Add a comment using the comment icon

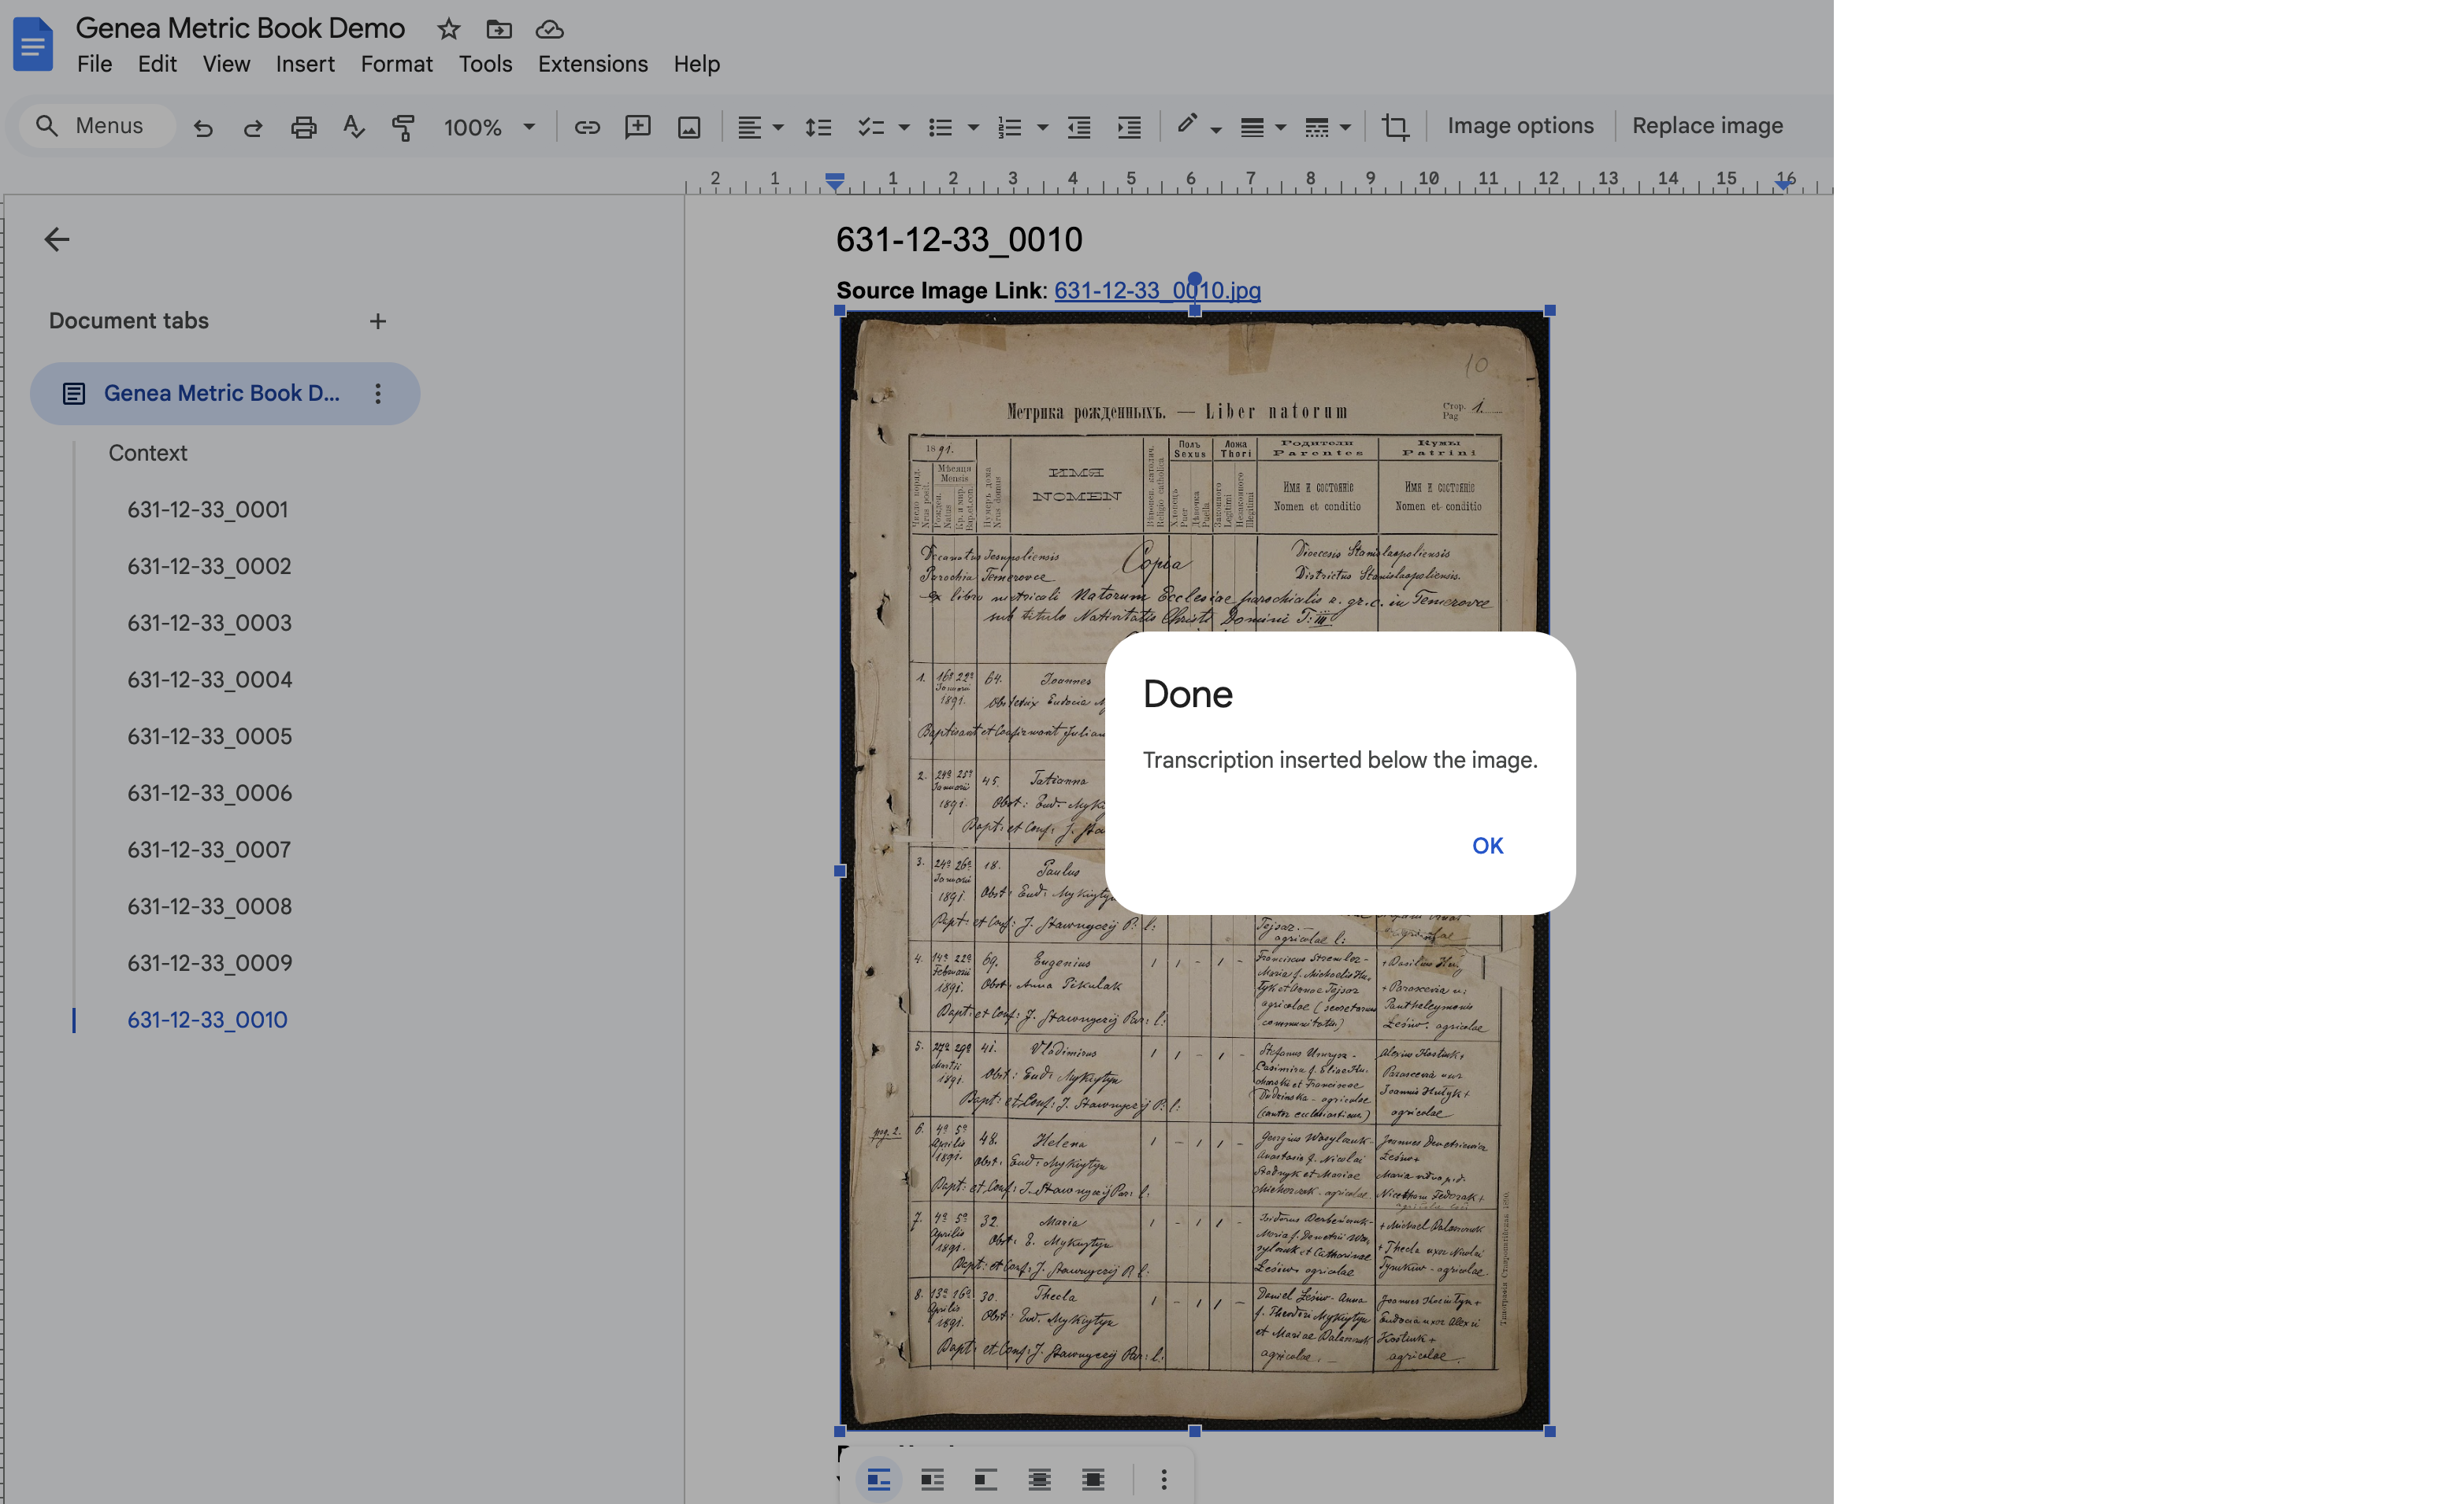tap(638, 126)
